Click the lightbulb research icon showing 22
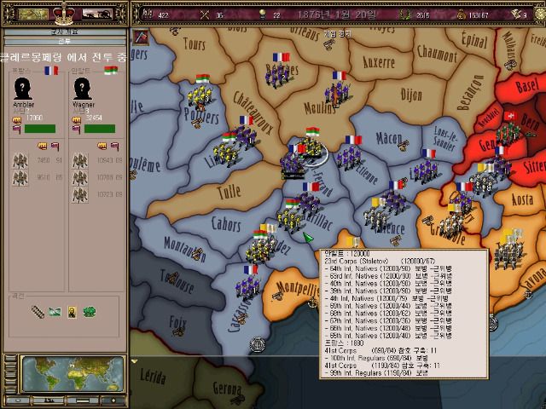Image resolution: width=546 pixels, height=409 pixels. click(x=262, y=14)
